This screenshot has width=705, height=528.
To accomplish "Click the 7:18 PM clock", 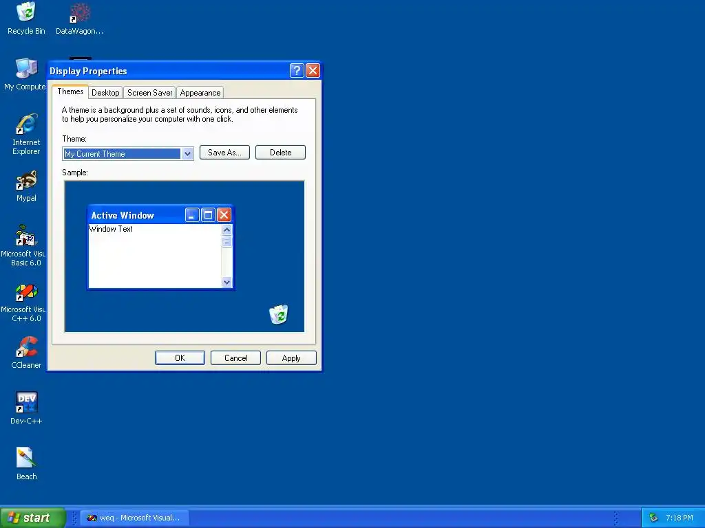I will (680, 518).
